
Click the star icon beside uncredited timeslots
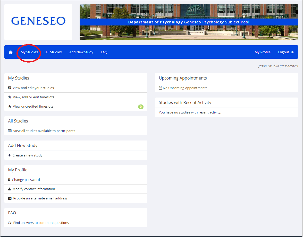pyautogui.click(x=10, y=107)
